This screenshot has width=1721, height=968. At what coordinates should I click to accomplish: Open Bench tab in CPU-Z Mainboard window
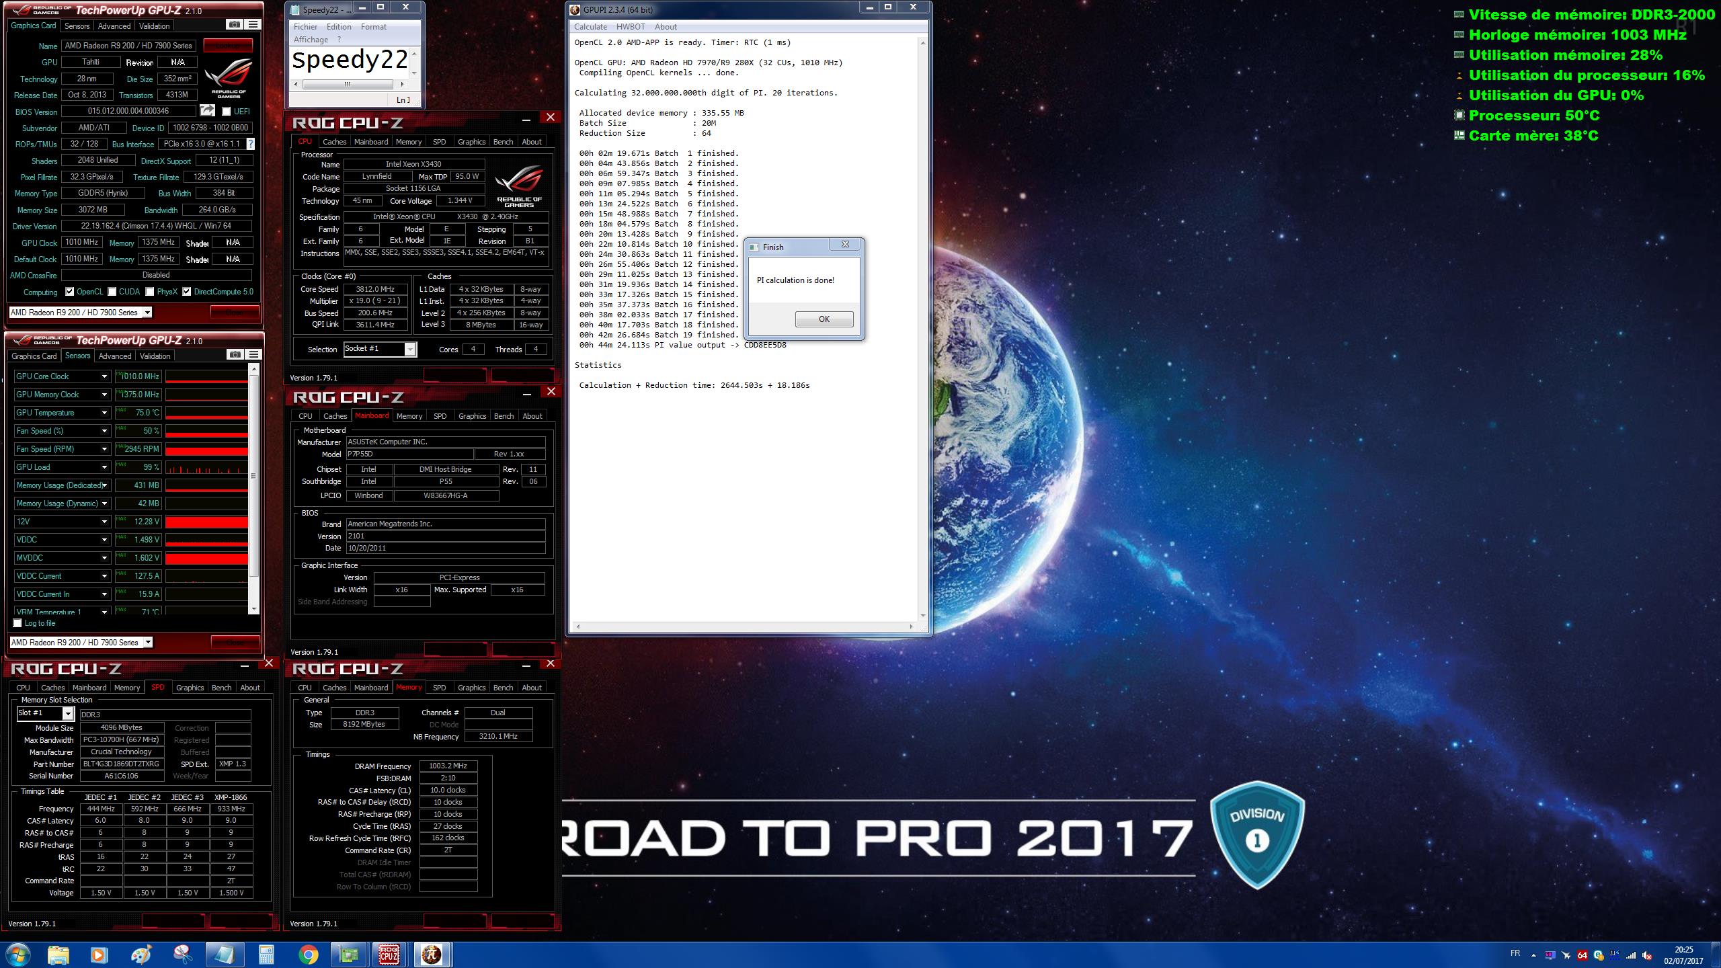click(504, 416)
